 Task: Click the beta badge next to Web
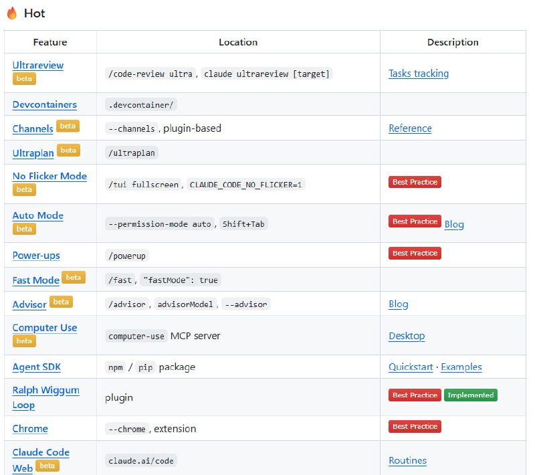click(x=47, y=466)
